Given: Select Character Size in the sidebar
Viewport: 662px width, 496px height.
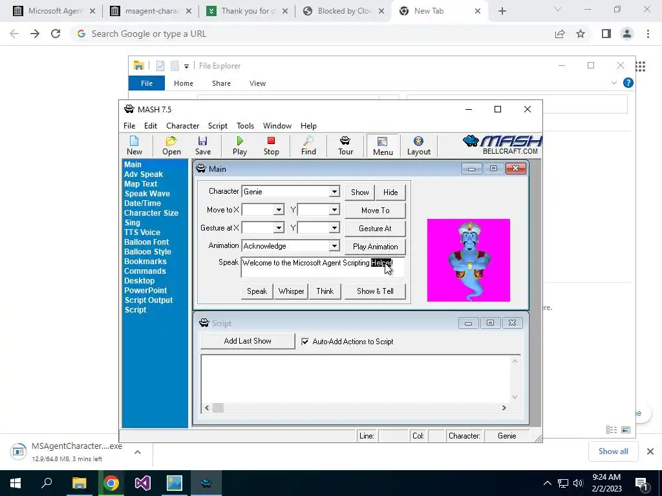Looking at the screenshot, I should 151,213.
